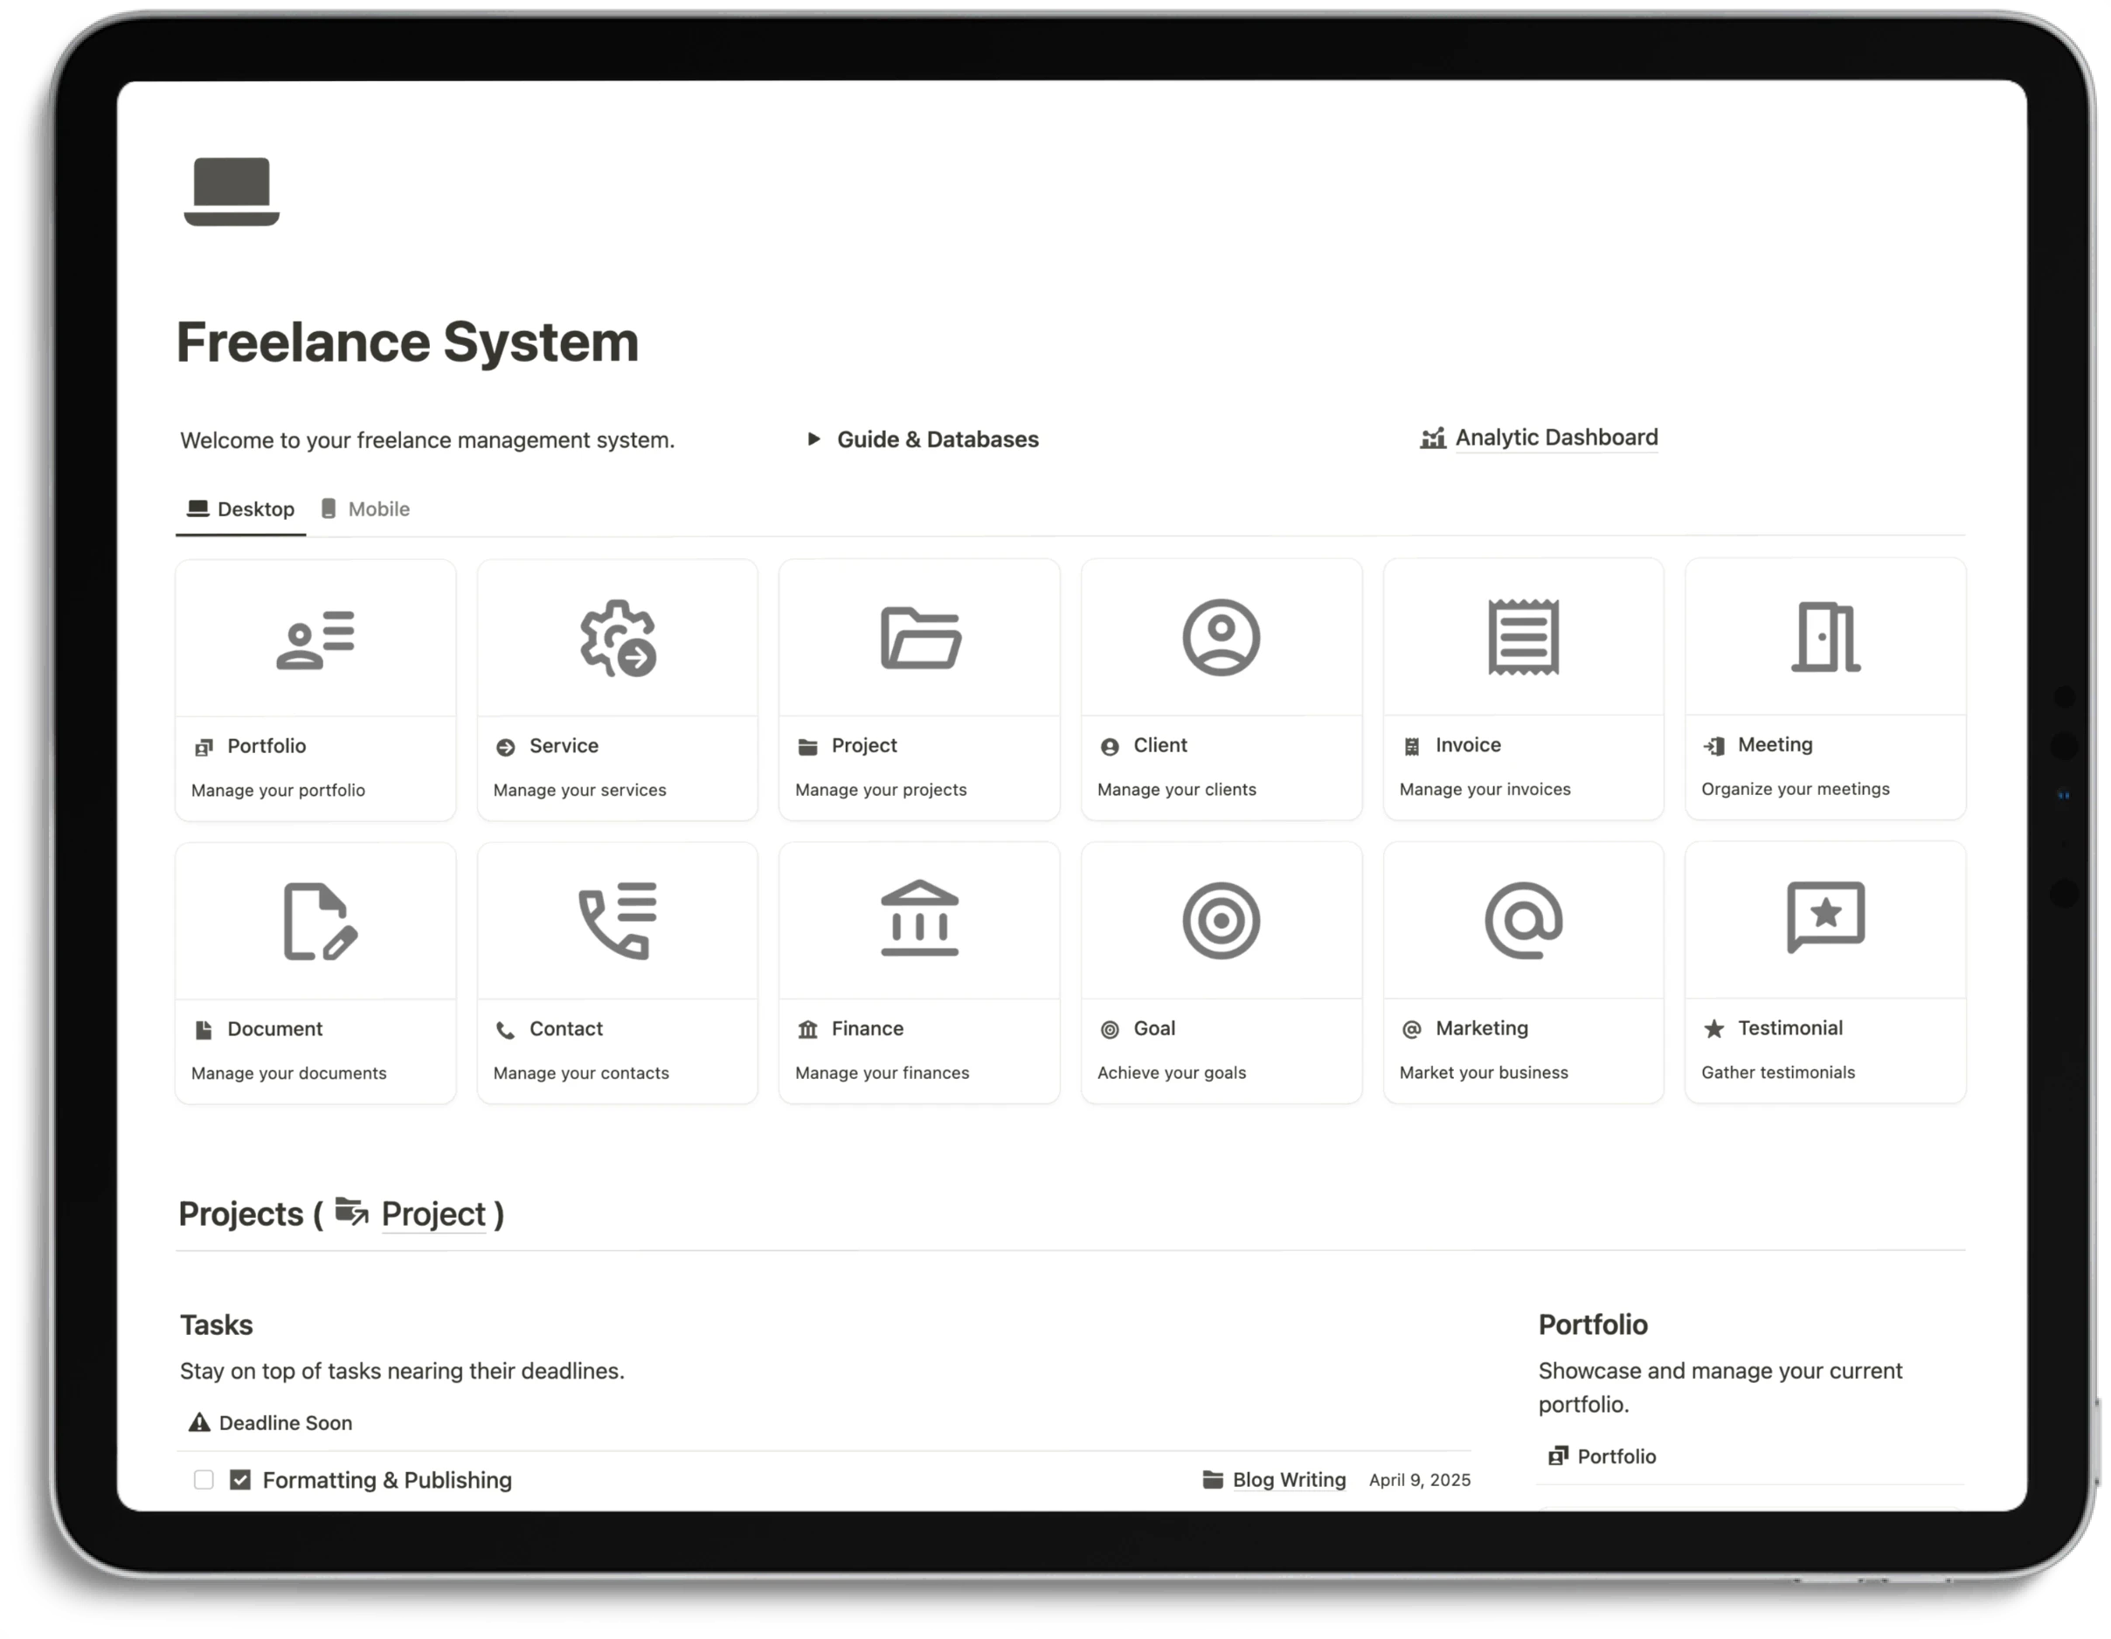This screenshot has width=2111, height=1639.
Task: Click the warning triangle icon beside Deadline Soon
Action: (x=199, y=1421)
